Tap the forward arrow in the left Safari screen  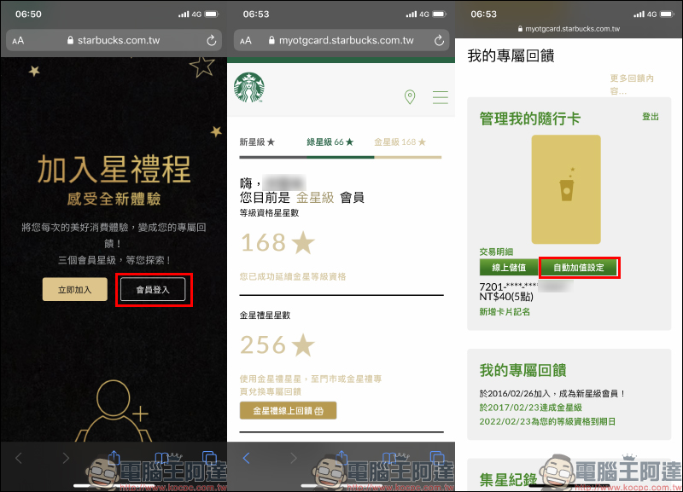click(x=66, y=458)
